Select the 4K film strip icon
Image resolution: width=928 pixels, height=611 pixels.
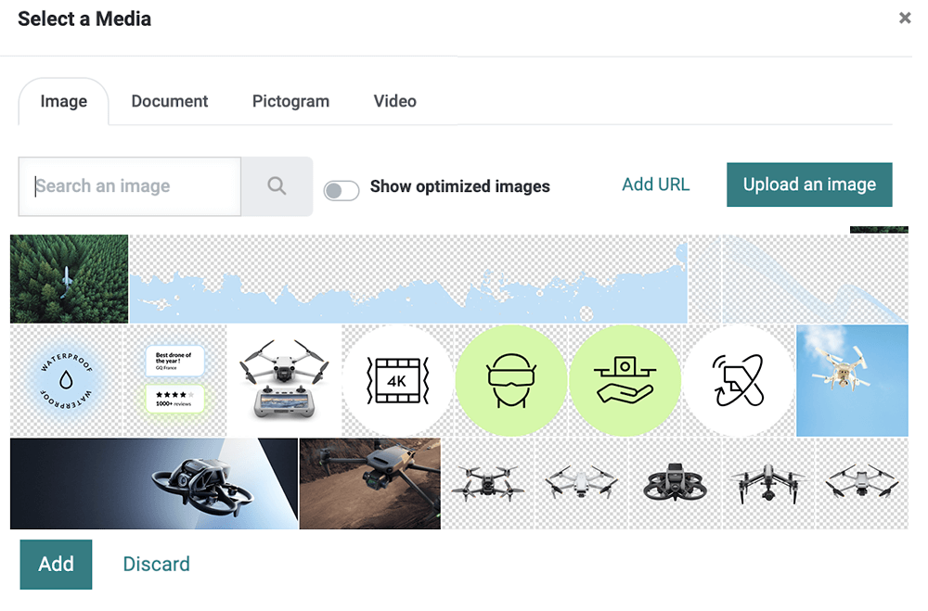[398, 380]
